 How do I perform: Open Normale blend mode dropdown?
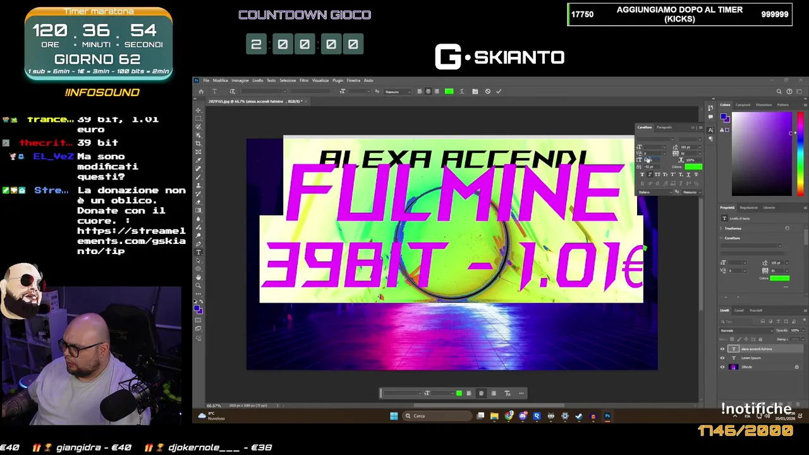(746, 331)
